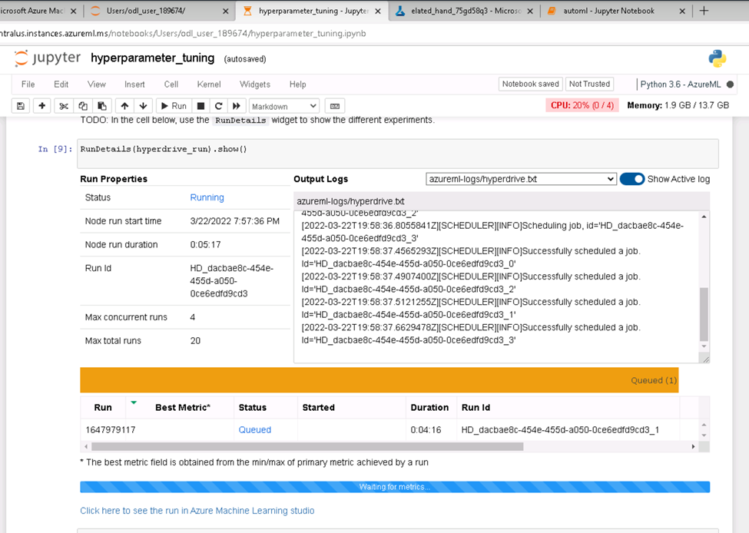Interrupt the kernel with the stop icon
Image resolution: width=749 pixels, height=533 pixels.
201,106
